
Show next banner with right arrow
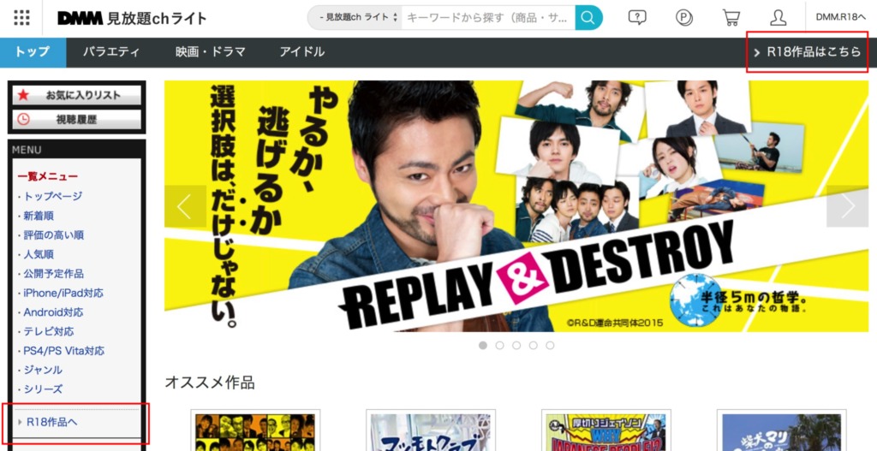tap(847, 206)
